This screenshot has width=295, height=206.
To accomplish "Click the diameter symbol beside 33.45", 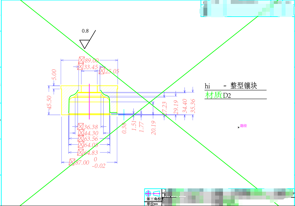I will click(80, 67).
